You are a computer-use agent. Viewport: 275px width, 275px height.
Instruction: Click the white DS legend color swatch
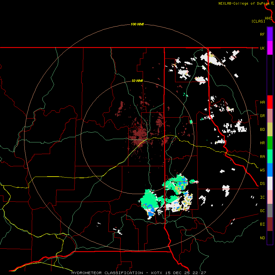pyautogui.click(x=270, y=183)
